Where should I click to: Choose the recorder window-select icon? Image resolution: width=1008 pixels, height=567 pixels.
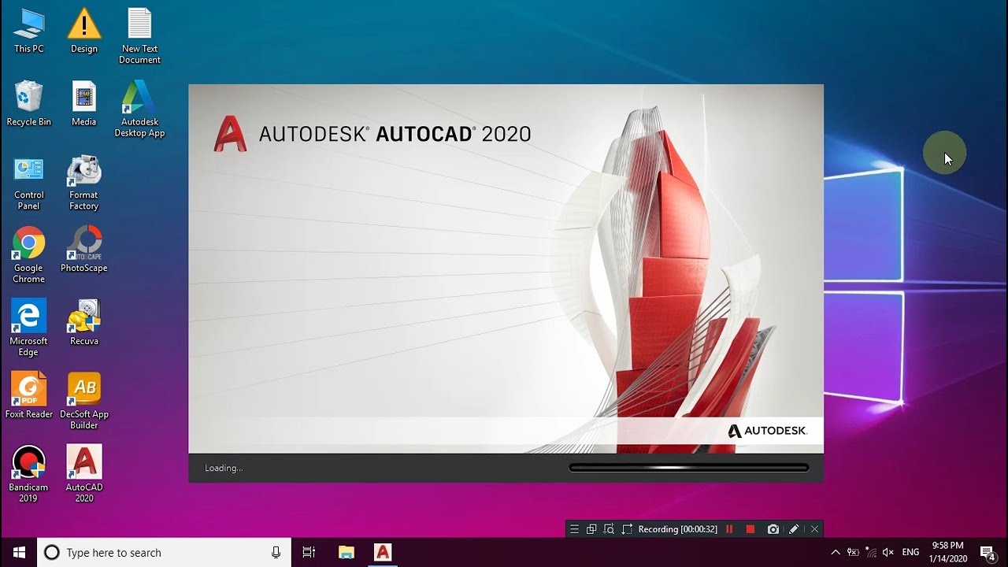[x=591, y=529]
